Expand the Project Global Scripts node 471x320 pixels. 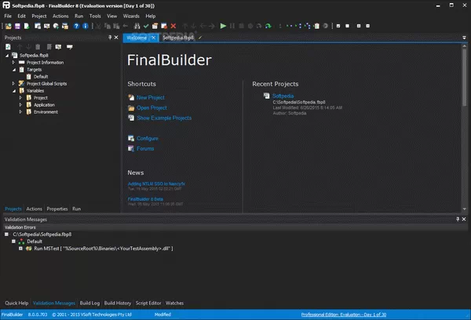coord(13,83)
